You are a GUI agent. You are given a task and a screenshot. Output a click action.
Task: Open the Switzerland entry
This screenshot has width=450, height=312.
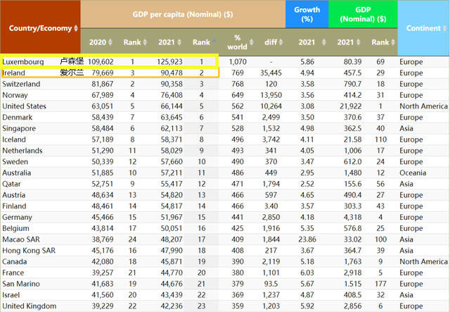click(21, 84)
